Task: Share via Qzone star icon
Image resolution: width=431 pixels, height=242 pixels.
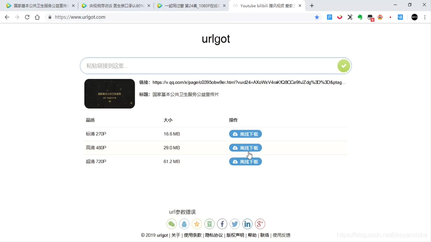Action: 197,224
